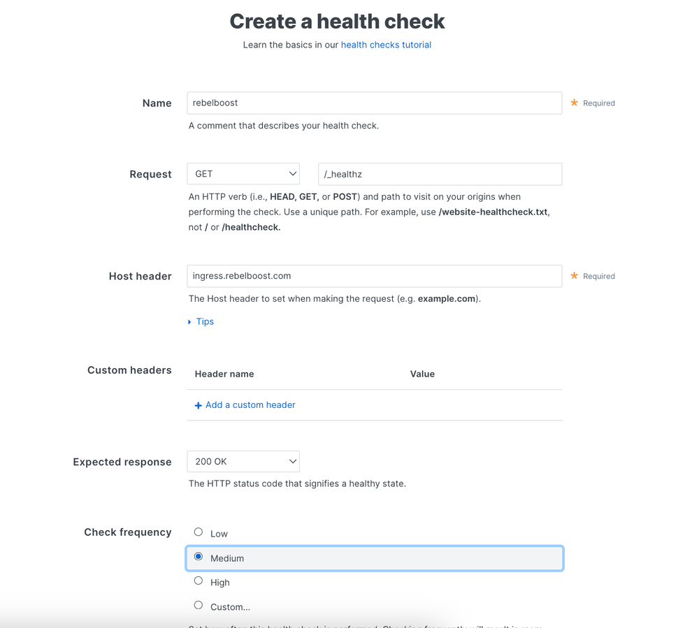Open the 200 OK expected response dropdown
This screenshot has width=685, height=628.
pos(243,462)
